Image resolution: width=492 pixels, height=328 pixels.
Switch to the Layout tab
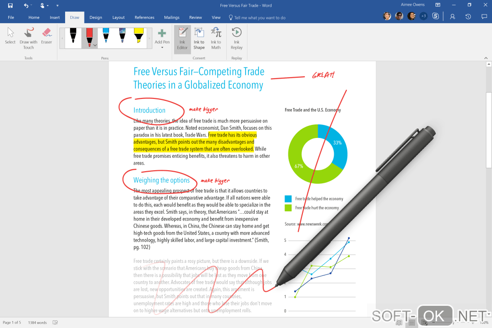pyautogui.click(x=118, y=17)
